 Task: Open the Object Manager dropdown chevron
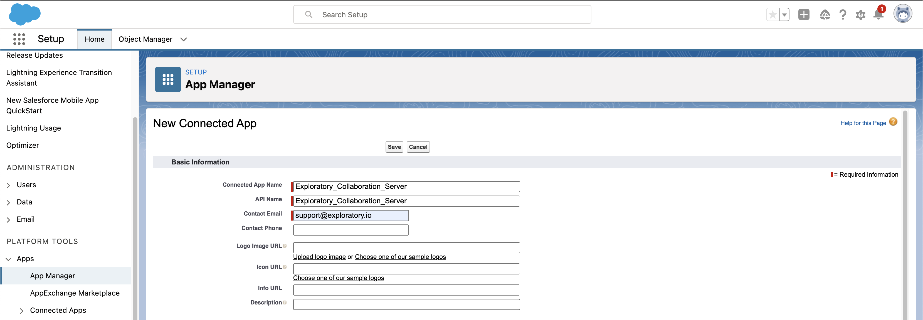click(x=184, y=39)
